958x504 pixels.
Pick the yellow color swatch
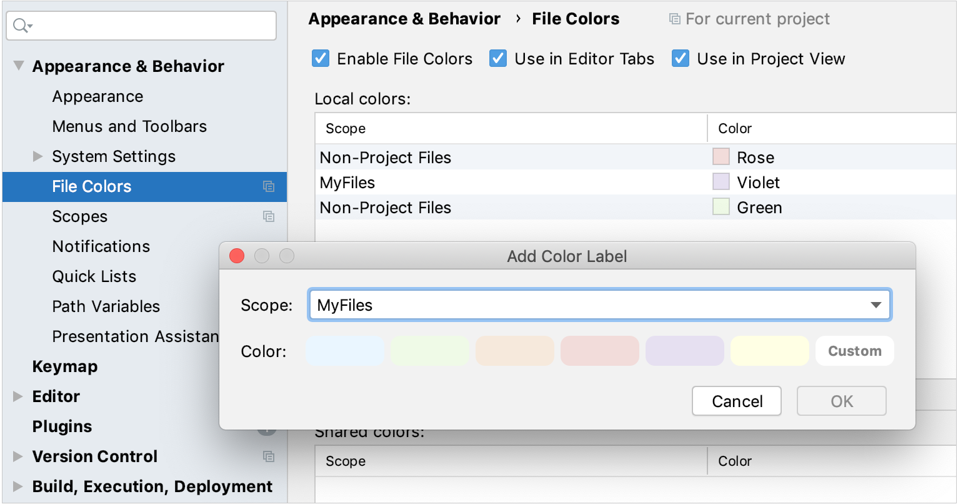(x=769, y=351)
